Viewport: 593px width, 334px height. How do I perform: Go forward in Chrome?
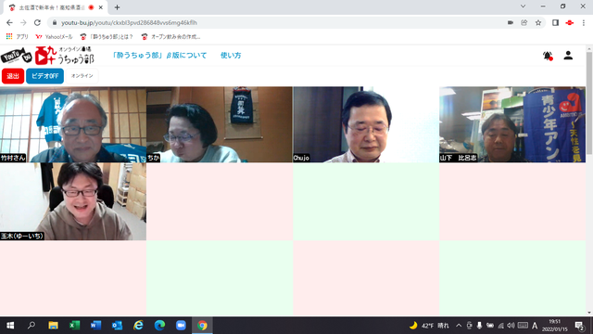23,22
